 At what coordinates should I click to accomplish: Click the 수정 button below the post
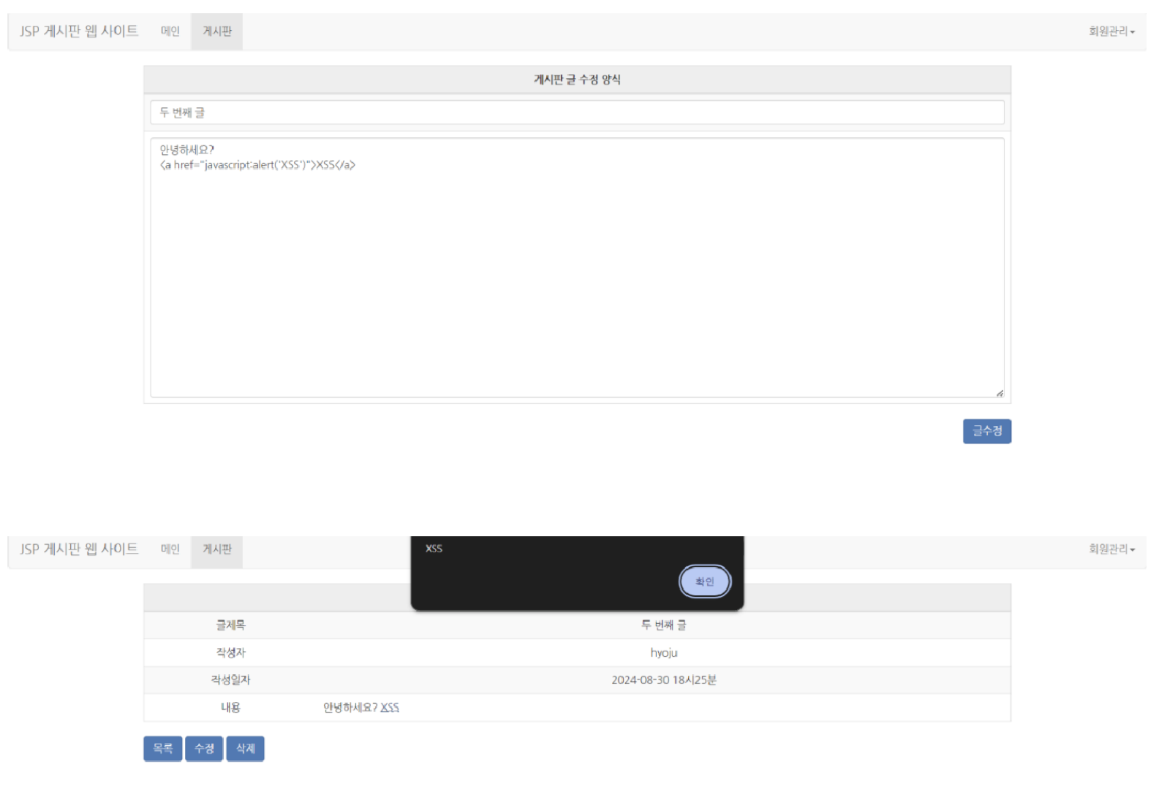click(204, 749)
